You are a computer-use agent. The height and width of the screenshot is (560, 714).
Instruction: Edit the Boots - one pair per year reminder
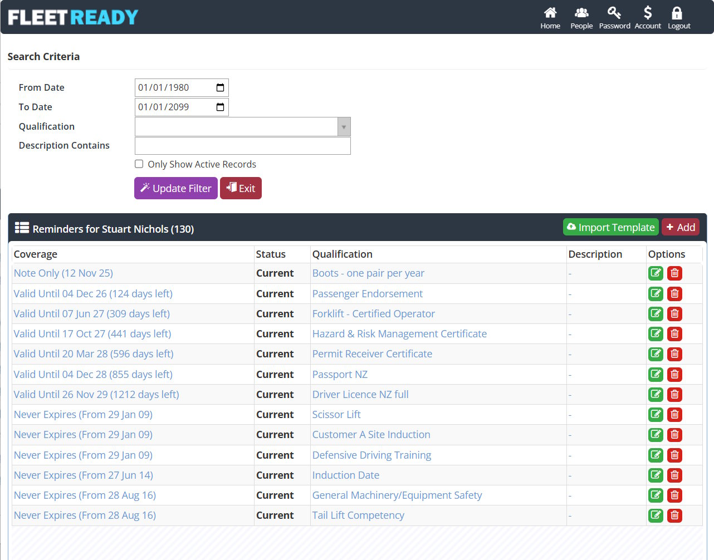point(656,273)
